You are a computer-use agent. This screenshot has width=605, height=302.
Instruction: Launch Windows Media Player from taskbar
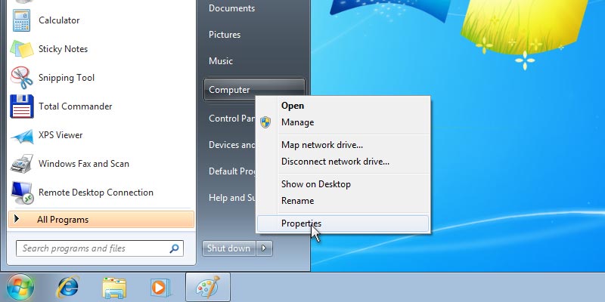pyautogui.click(x=160, y=287)
